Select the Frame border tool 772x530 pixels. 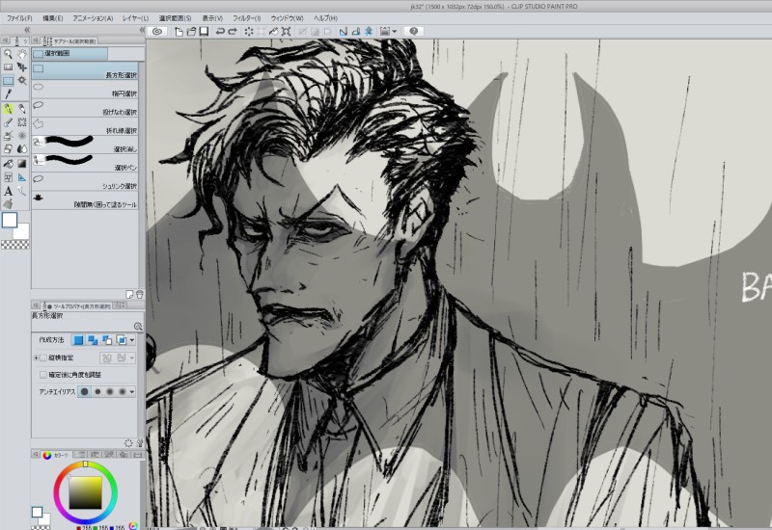(x=8, y=177)
